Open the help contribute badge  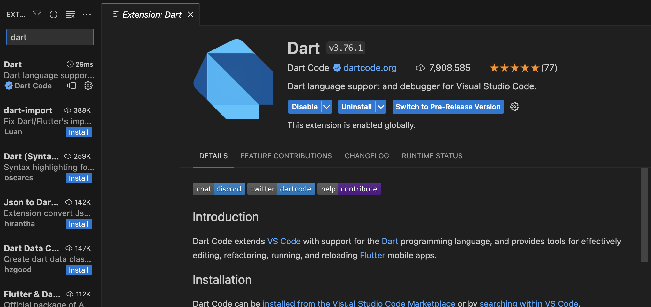pyautogui.click(x=349, y=189)
